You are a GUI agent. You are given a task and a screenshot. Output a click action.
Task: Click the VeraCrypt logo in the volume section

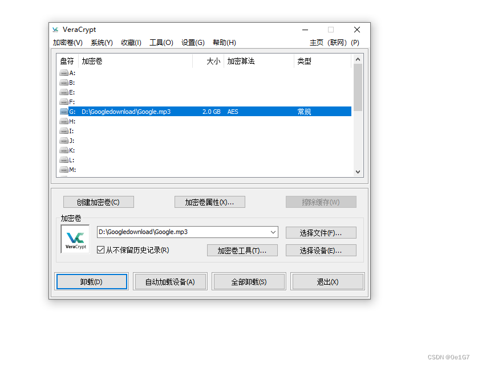click(75, 239)
